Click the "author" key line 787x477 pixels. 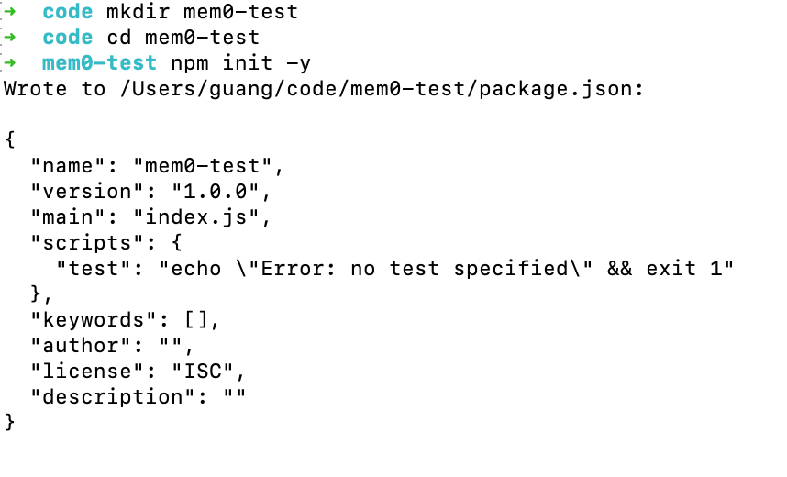pos(113,346)
